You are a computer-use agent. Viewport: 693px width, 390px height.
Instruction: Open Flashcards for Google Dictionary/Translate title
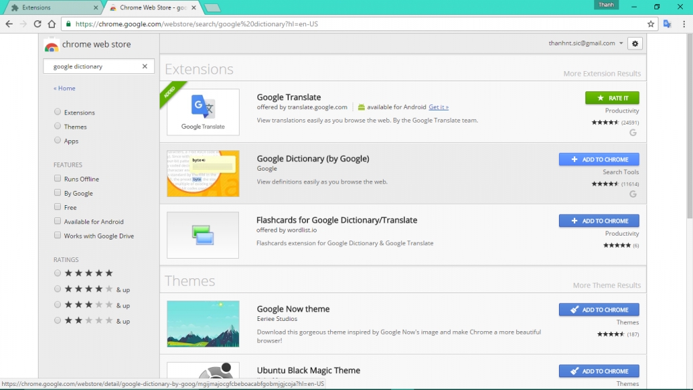[x=337, y=220]
